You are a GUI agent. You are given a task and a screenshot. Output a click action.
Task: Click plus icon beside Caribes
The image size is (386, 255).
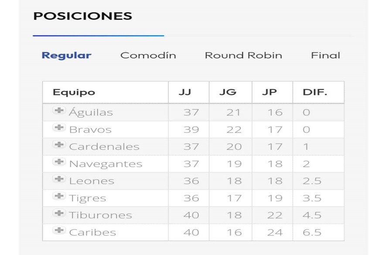point(58,231)
